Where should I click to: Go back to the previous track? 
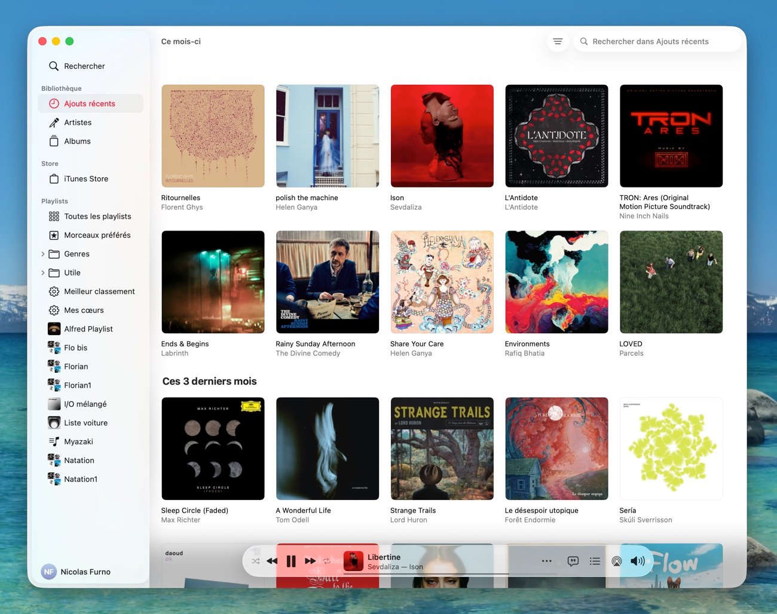272,561
